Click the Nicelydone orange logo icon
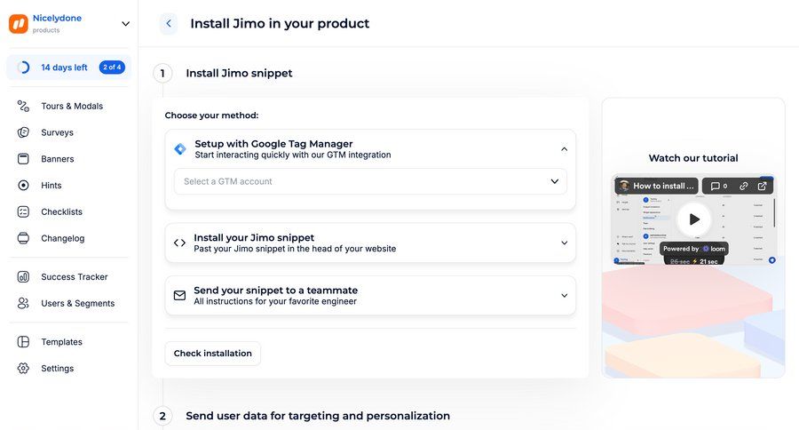The width and height of the screenshot is (799, 430). coord(19,24)
